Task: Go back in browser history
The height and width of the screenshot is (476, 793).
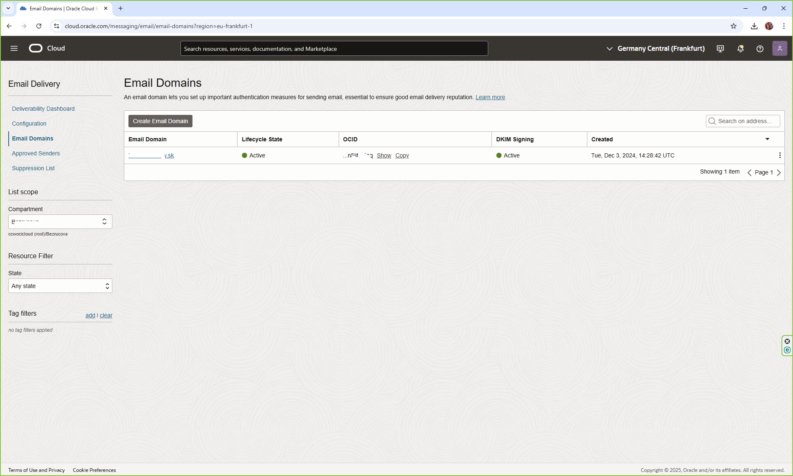Action: 9,26
